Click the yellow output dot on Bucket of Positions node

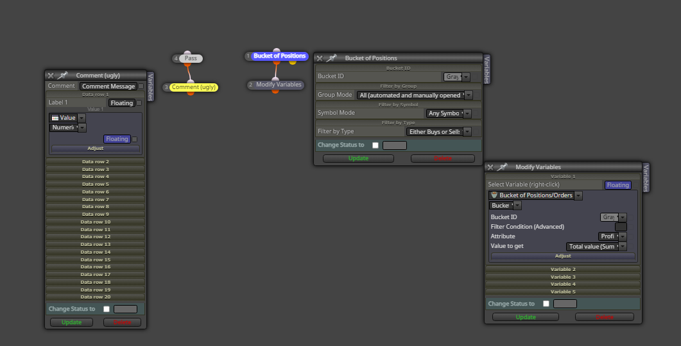[x=293, y=62]
